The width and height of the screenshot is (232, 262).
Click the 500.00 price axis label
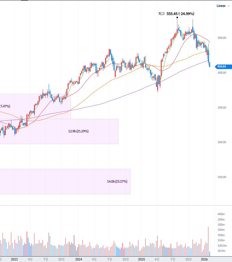click(222, 38)
